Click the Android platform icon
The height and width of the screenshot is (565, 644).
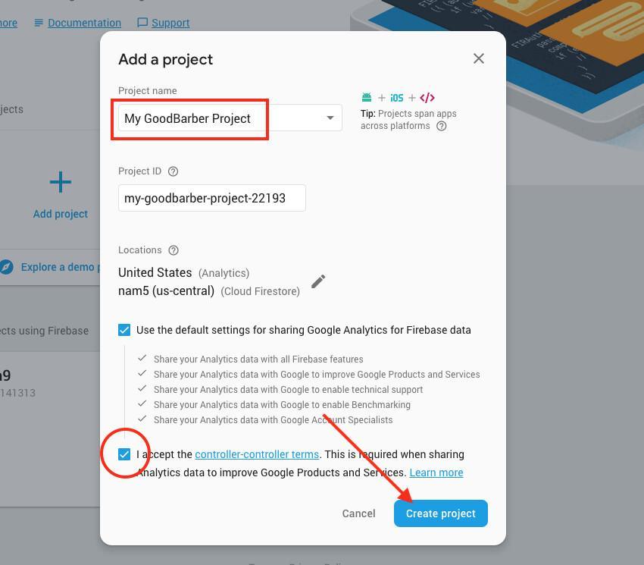click(x=367, y=98)
